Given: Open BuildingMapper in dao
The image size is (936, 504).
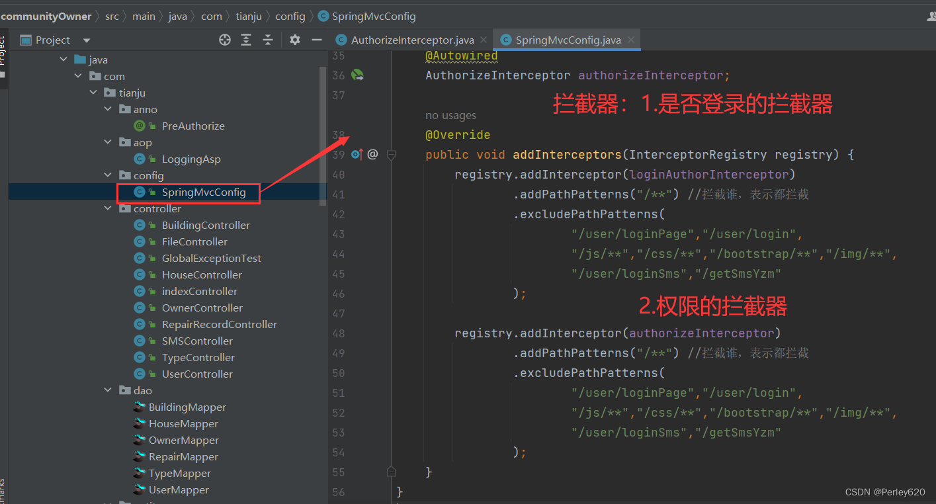Looking at the screenshot, I should 187,407.
